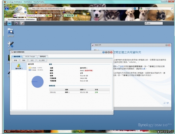Click the 管理 button in Storage Manager
Screen dimensions: 175x134
(x=32, y=60)
